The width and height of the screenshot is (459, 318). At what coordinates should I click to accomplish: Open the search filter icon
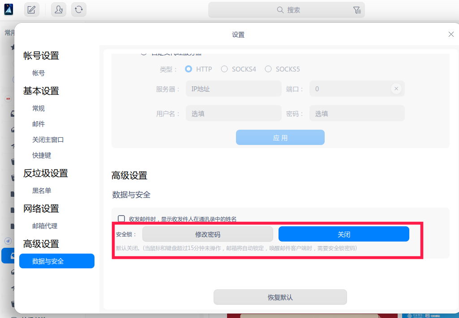[x=357, y=10]
